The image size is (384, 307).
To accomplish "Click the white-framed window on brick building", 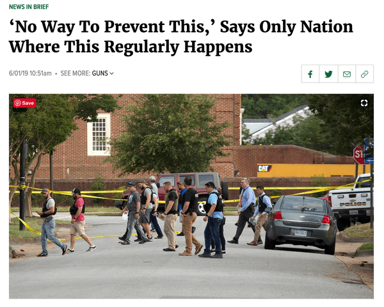I will coord(99,134).
